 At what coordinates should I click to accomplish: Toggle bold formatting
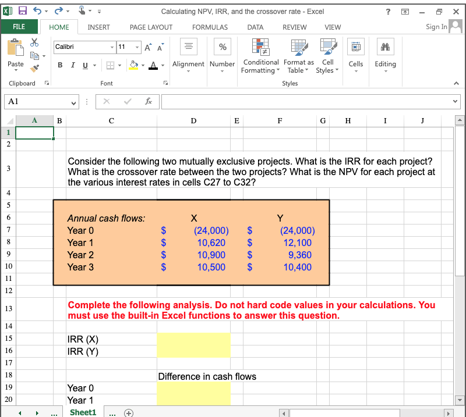60,65
